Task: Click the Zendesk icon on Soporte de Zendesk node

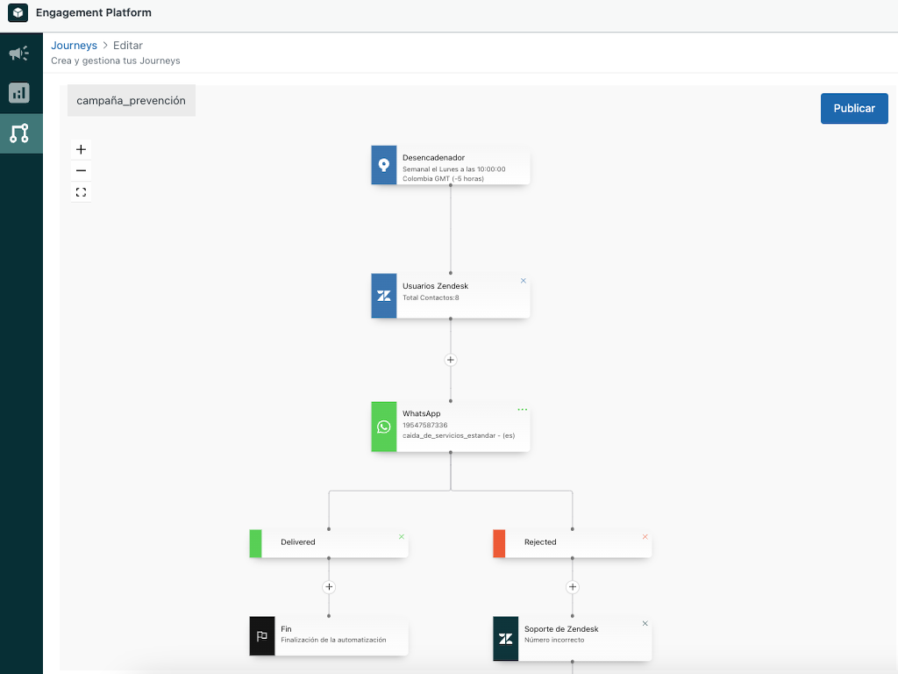Action: 505,639
